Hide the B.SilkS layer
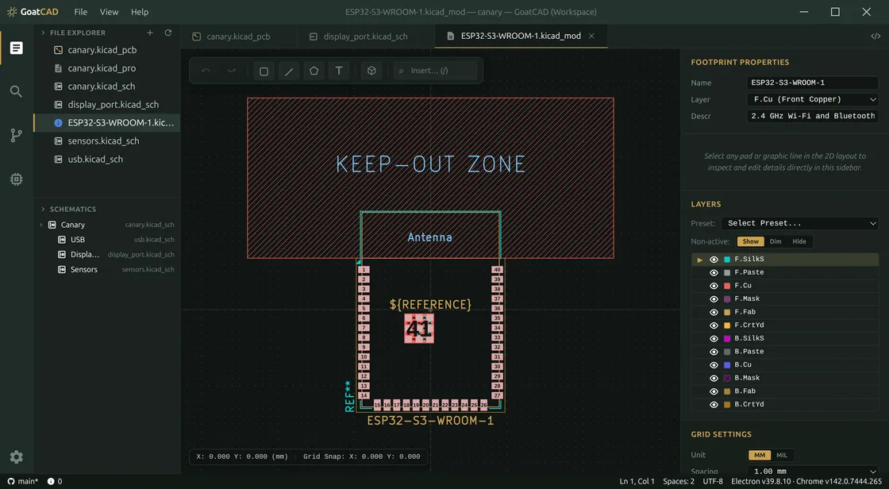Viewport: 889px width, 489px height. pyautogui.click(x=714, y=339)
